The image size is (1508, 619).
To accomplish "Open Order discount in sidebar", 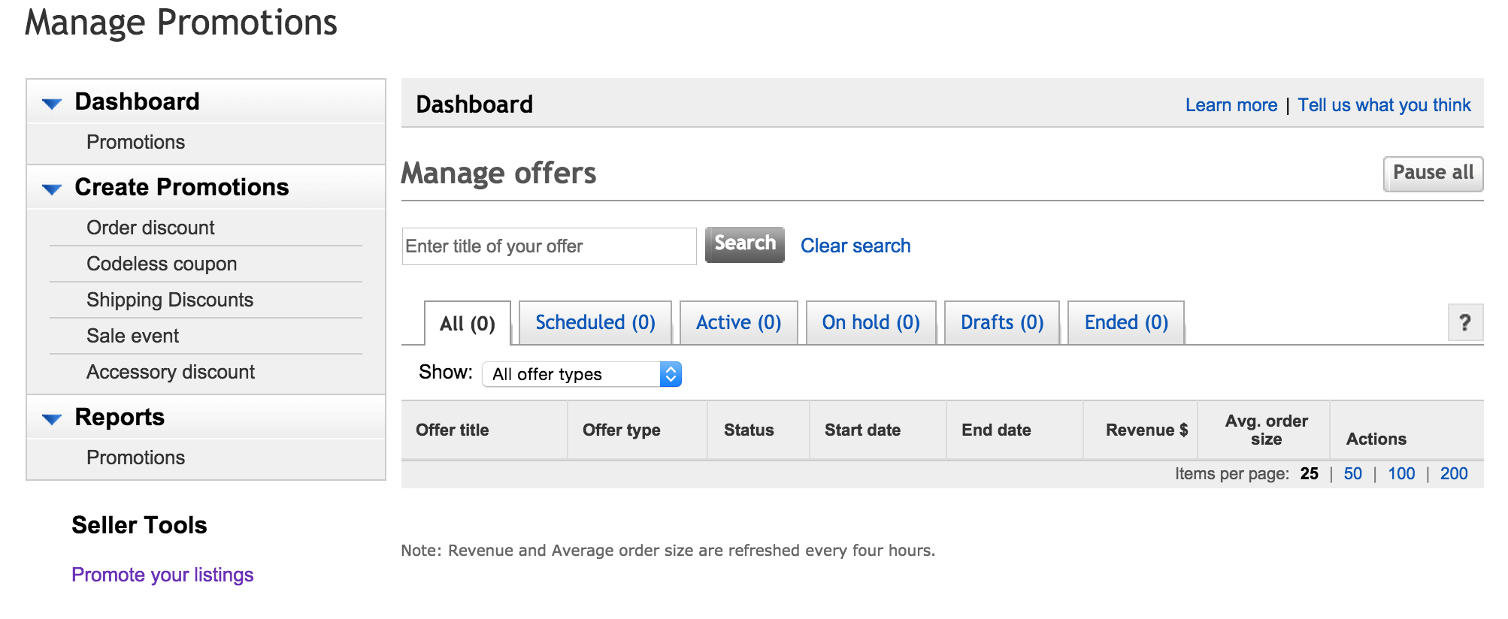I will coord(150,228).
